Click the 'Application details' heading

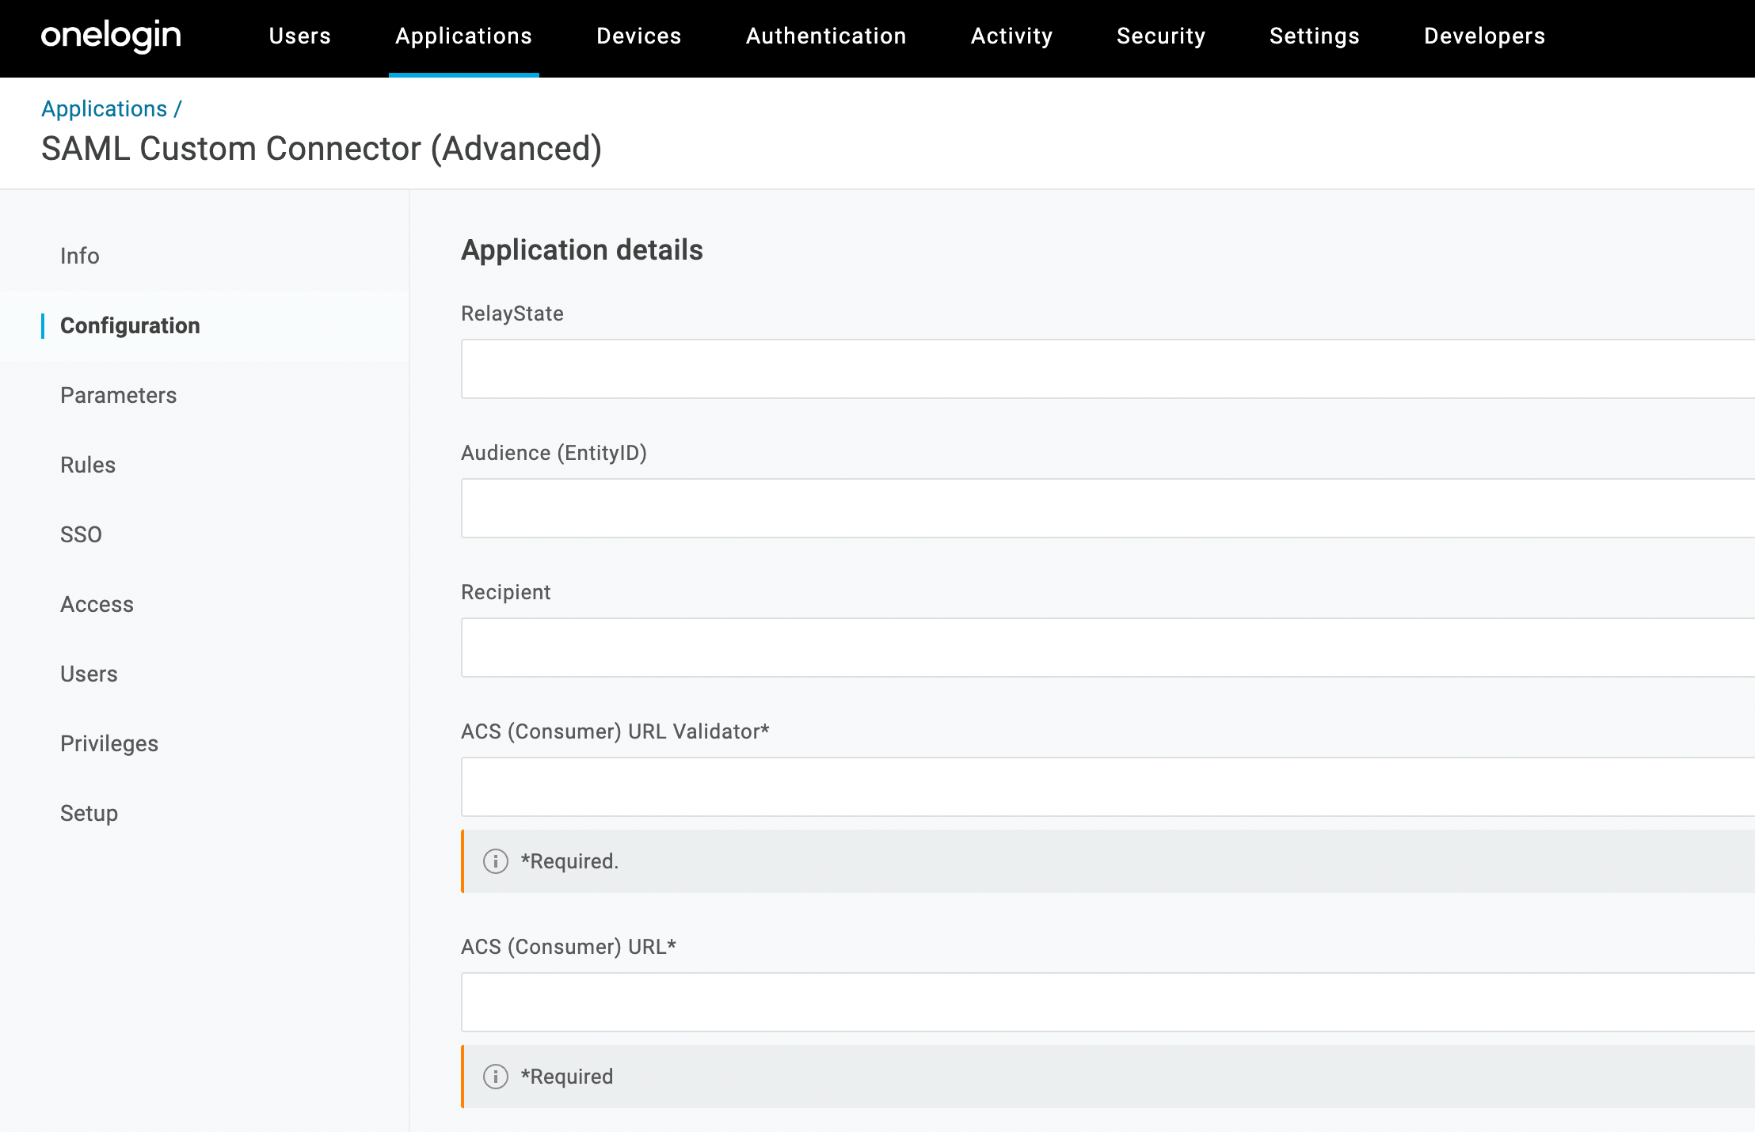tap(582, 250)
